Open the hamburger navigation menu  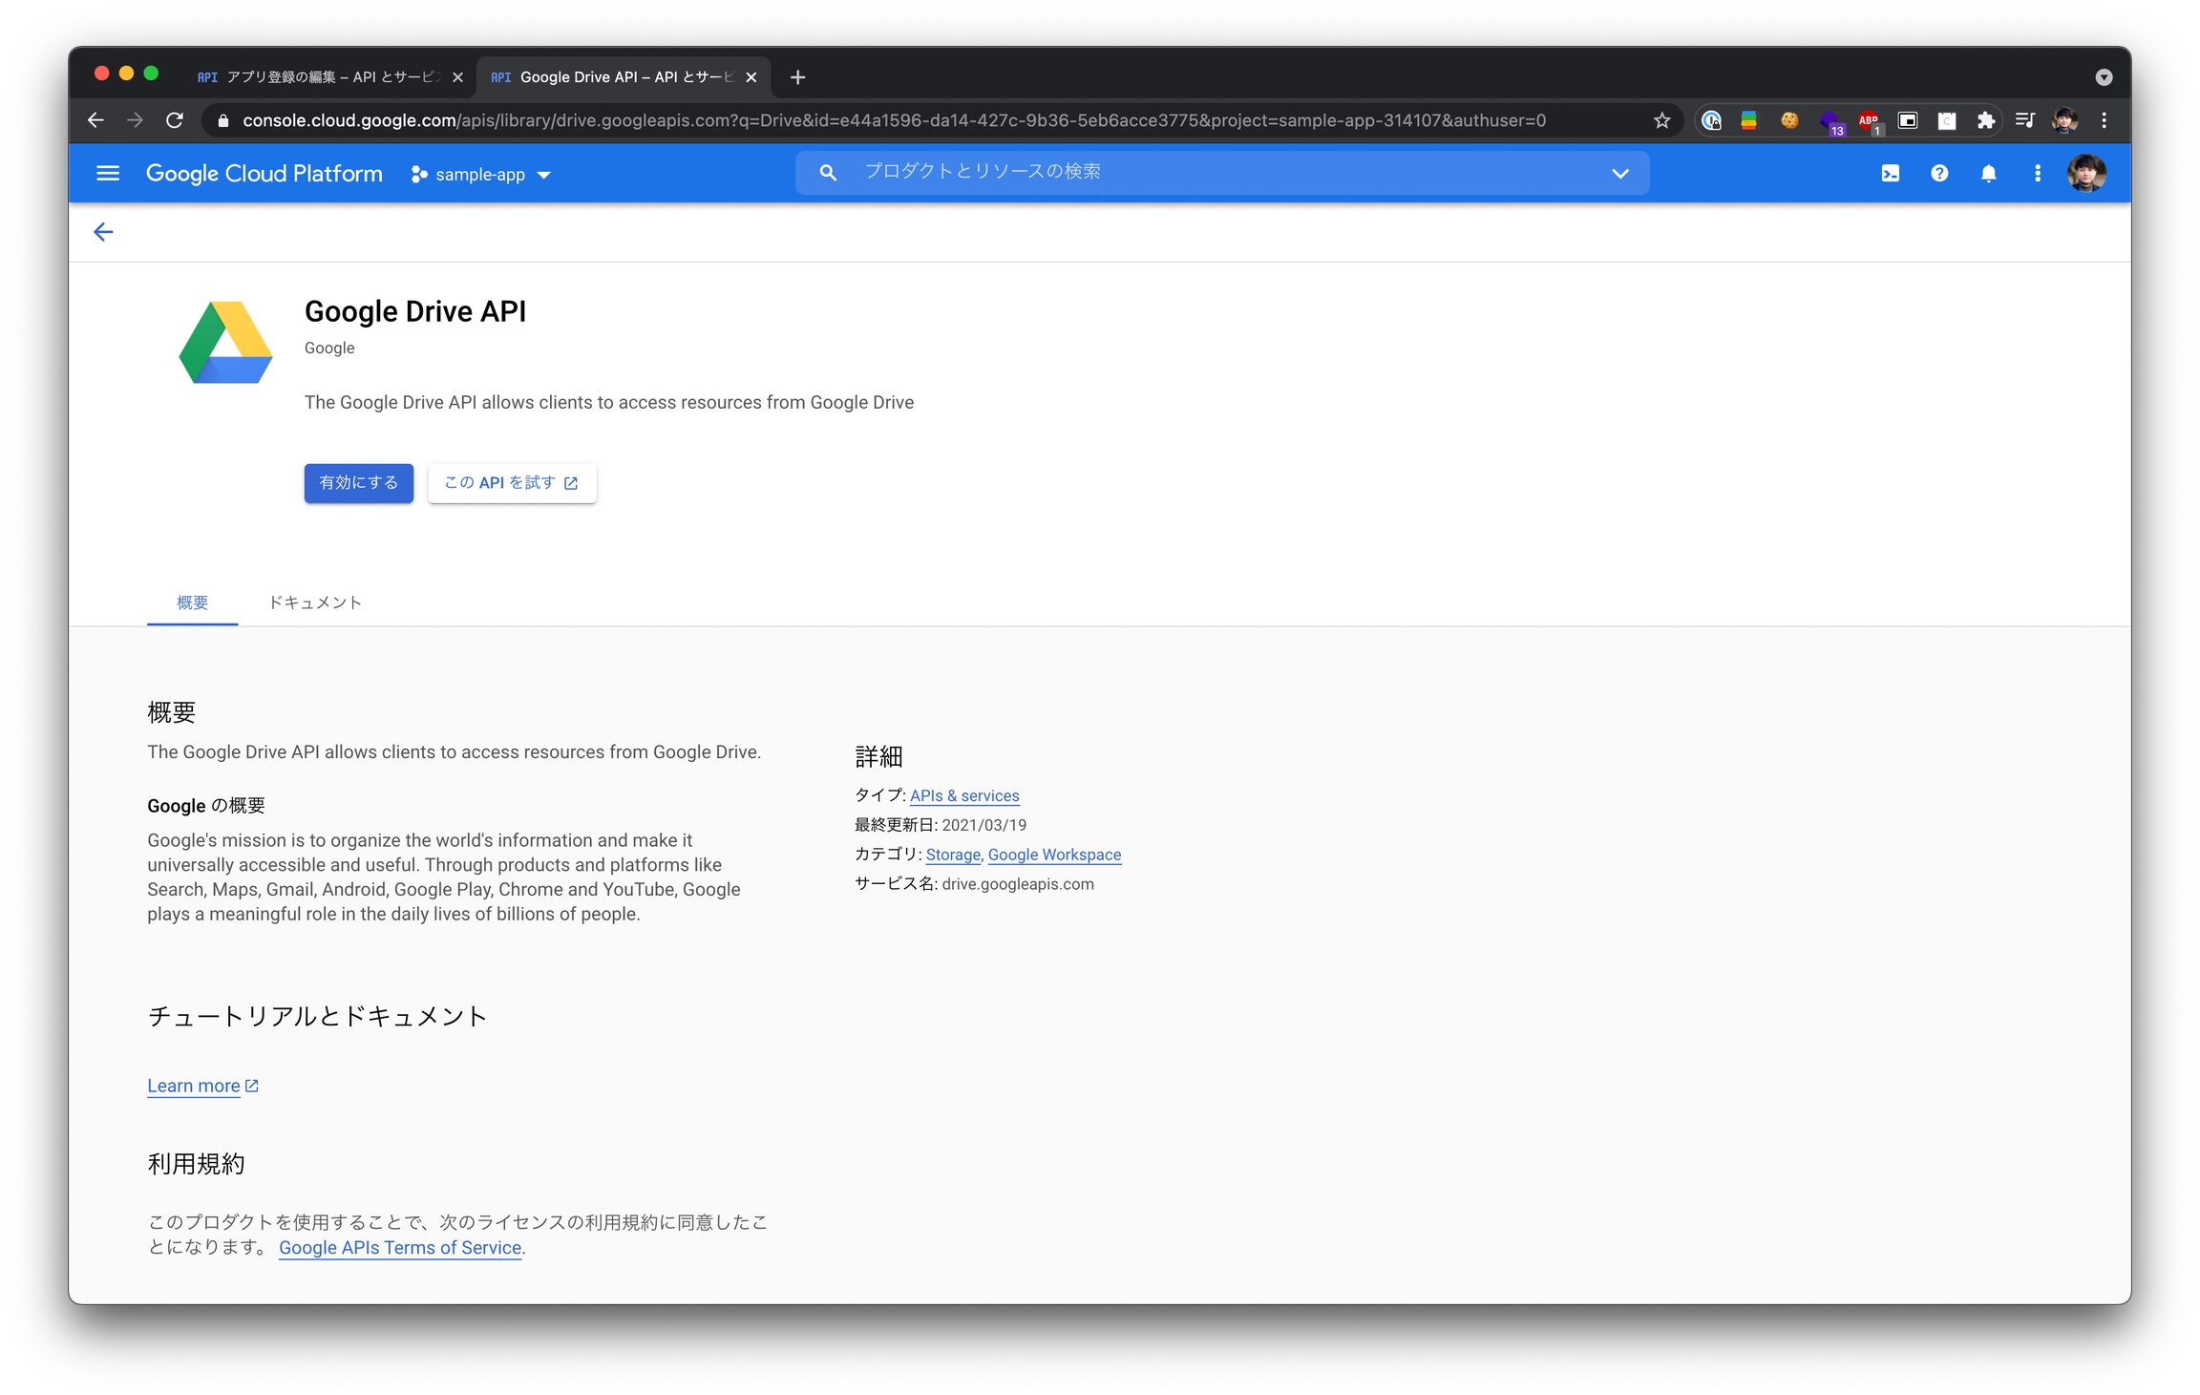[x=108, y=173]
